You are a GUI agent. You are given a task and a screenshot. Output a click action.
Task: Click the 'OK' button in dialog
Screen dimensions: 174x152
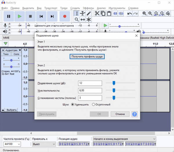pos(99,114)
